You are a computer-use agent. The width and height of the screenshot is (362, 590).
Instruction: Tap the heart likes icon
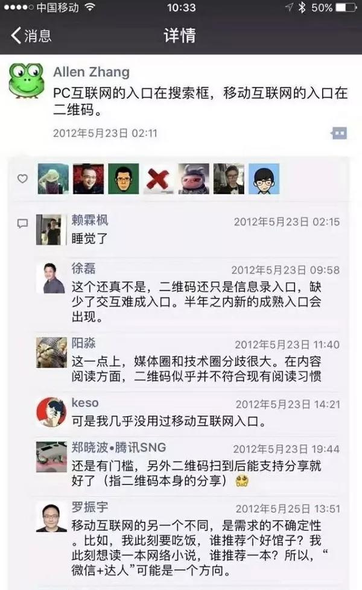22,179
